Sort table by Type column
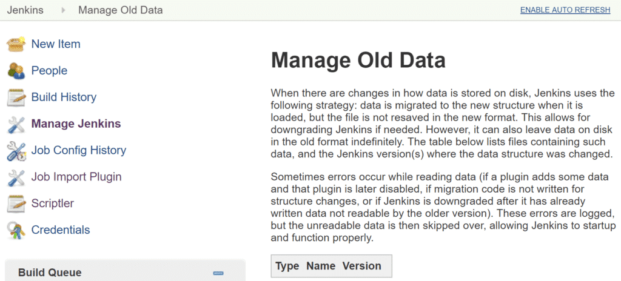This screenshot has width=621, height=281. (287, 266)
